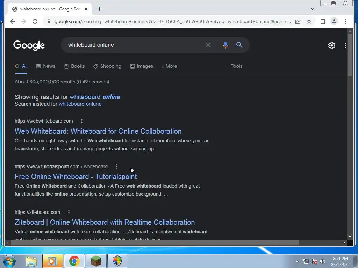
Task: Click the https://www.tutorialspoint.com URL text
Action: [x=47, y=166]
